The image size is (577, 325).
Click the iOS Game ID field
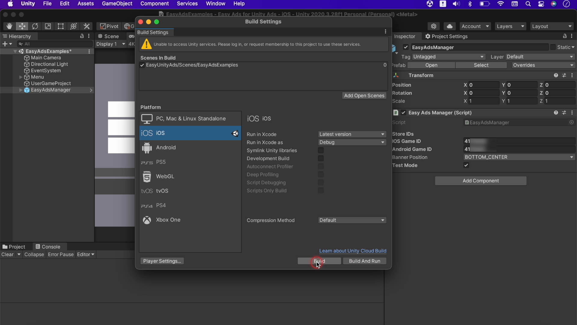coord(519,141)
